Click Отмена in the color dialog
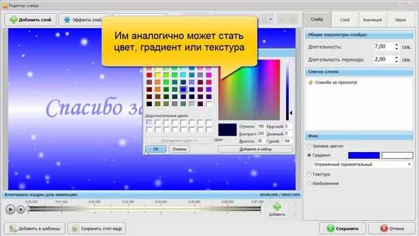Screen dimensions: 419x236 pos(179,149)
